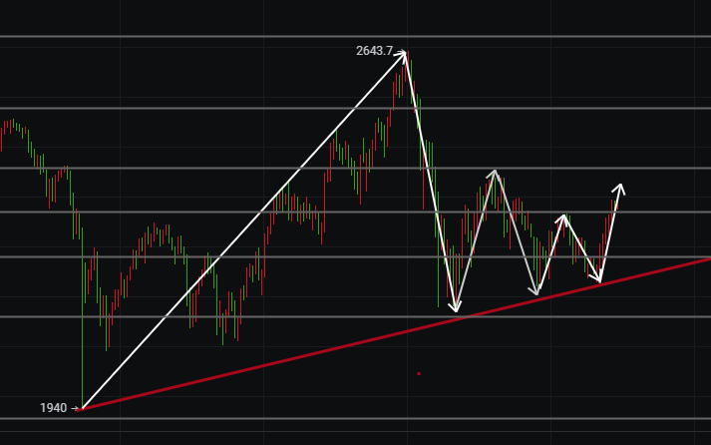Select the topmost horizontal gray line
The image size is (711, 445).
pyautogui.click(x=199, y=37)
